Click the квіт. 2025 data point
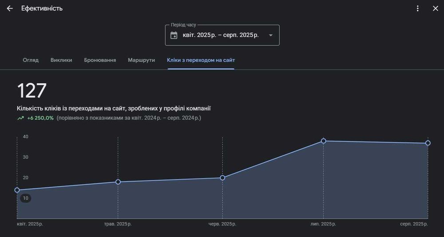The width and height of the screenshot is (444, 237). pyautogui.click(x=17, y=190)
